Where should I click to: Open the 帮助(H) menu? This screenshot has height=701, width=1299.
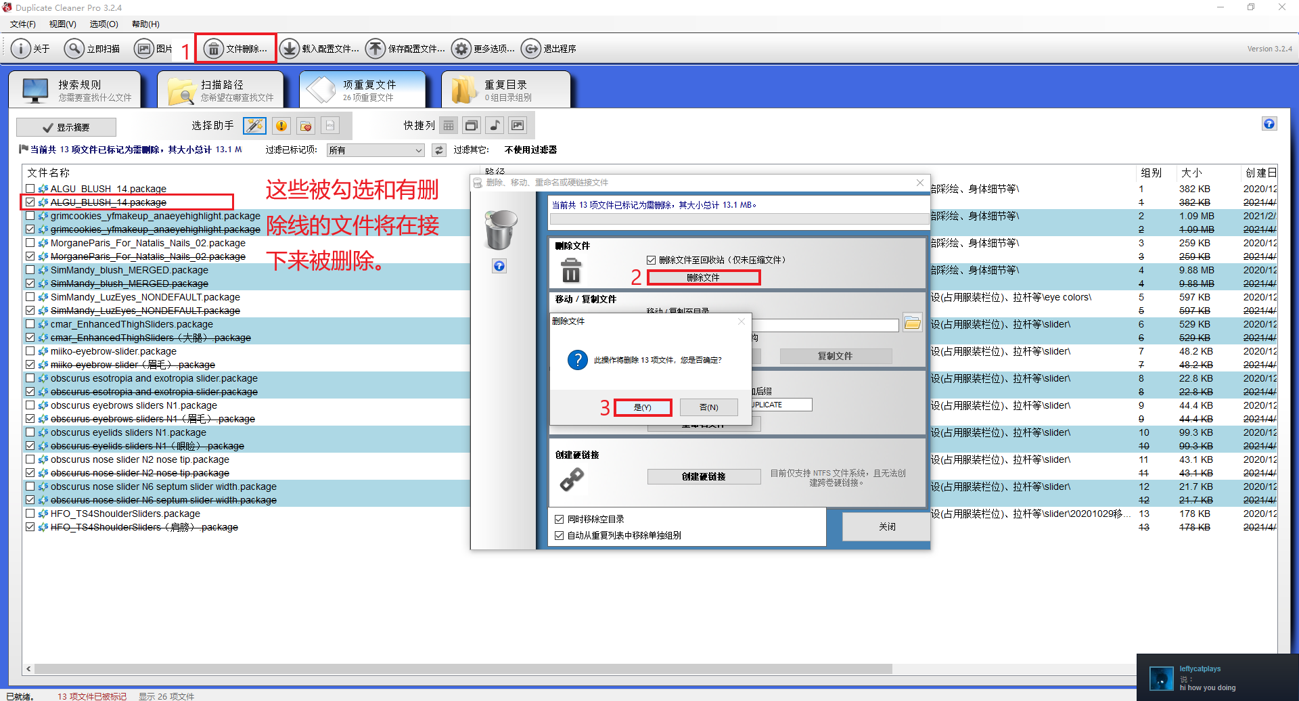[145, 24]
